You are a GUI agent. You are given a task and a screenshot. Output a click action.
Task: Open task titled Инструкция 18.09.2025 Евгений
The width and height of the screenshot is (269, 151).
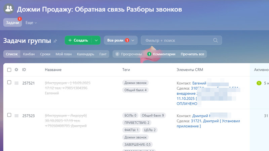click(x=68, y=88)
